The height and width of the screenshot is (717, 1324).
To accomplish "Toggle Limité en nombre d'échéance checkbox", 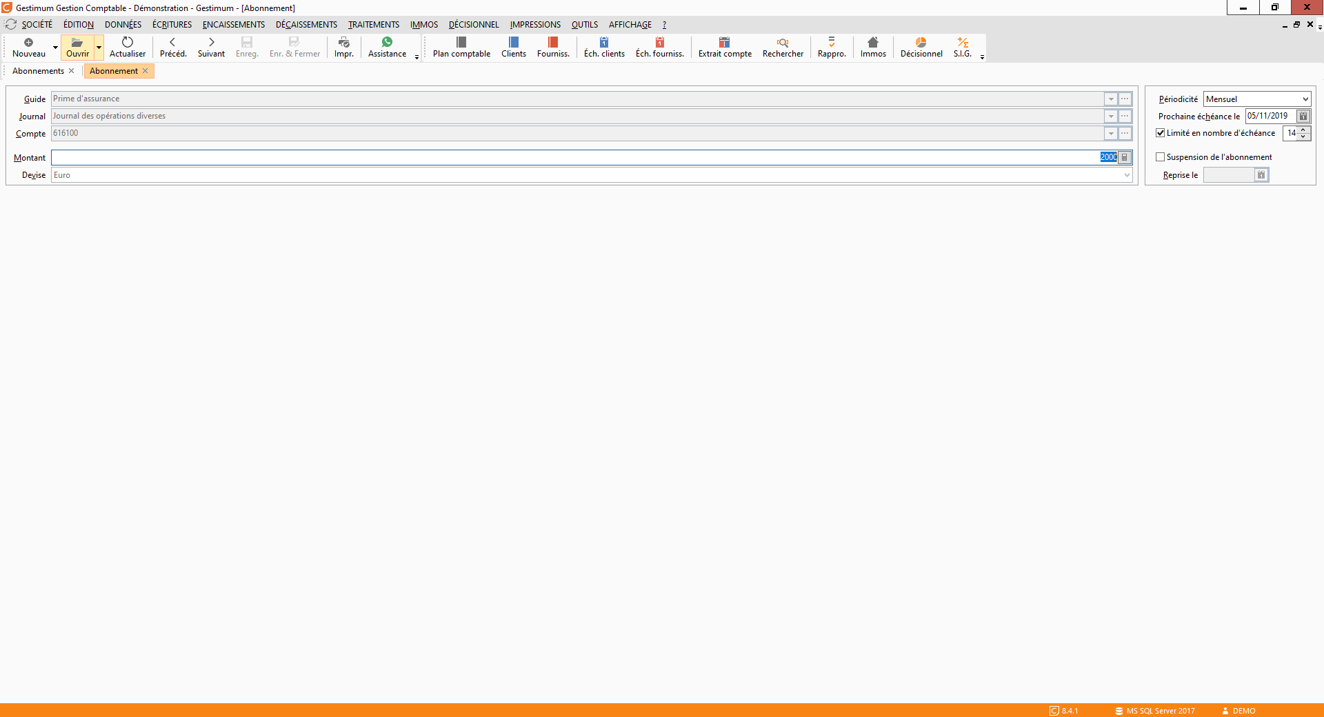I will click(1161, 133).
